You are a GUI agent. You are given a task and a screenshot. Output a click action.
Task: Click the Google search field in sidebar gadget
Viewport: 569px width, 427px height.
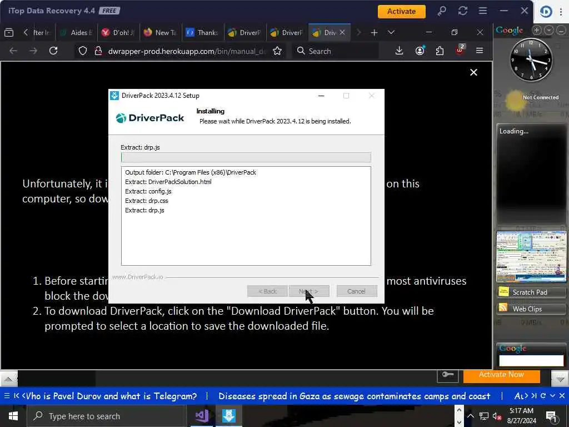531,360
